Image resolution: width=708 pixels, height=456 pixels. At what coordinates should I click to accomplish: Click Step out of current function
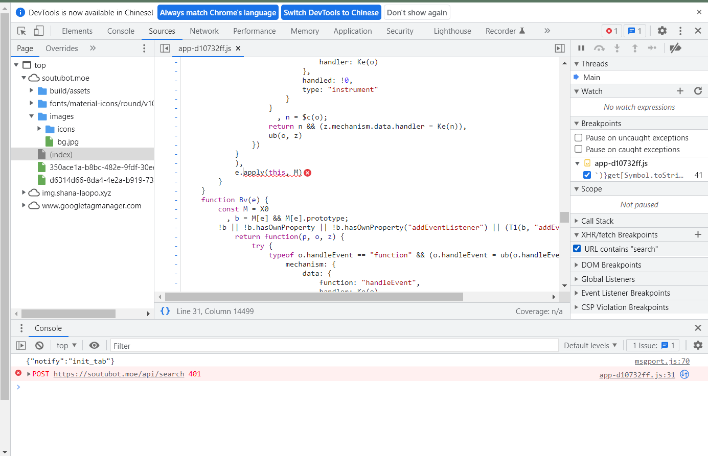(x=635, y=48)
